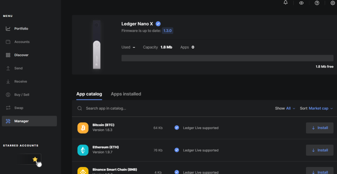Click Ethereum Ledger Live supported checkmark
Screen dimensions: 337x174
point(177,150)
